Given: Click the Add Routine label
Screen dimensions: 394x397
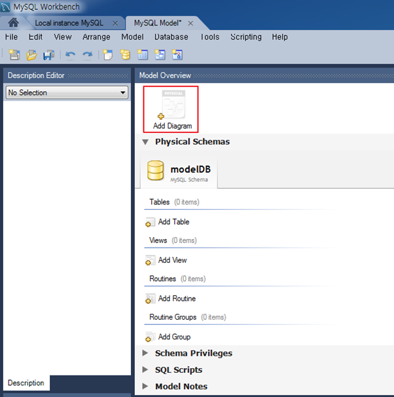Looking at the screenshot, I should tap(177, 299).
